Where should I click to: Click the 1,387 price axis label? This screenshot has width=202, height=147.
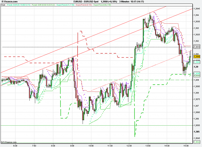pyautogui.click(x=196, y=106)
